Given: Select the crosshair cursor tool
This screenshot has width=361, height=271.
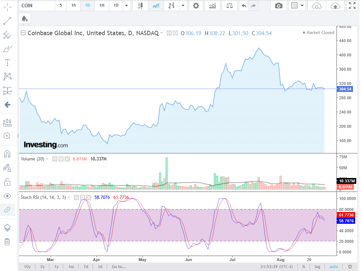Looking at the screenshot, I should click(x=7, y=7).
